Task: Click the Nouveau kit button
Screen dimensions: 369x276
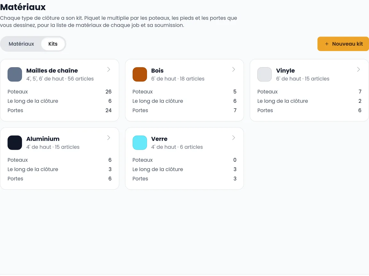Action: pyautogui.click(x=343, y=44)
